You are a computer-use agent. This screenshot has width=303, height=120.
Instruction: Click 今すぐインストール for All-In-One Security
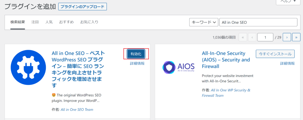(275, 54)
